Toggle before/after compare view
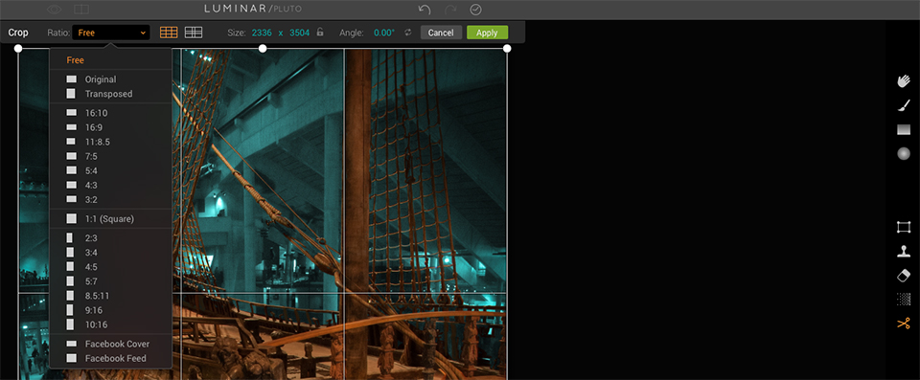The height and width of the screenshot is (380, 920). click(x=81, y=10)
